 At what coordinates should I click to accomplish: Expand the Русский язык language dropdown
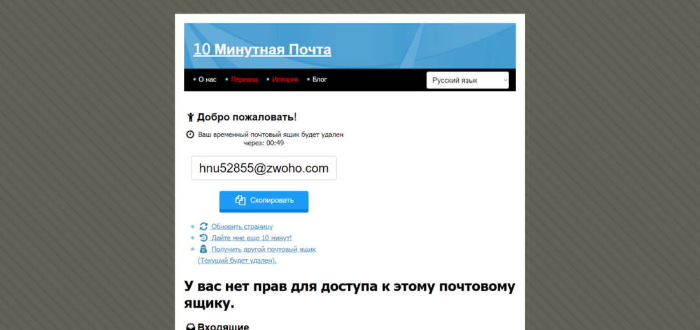[x=468, y=80]
